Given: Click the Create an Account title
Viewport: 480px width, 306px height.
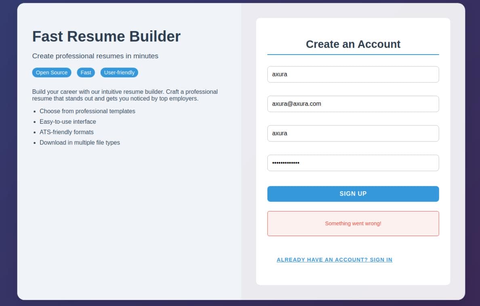Looking at the screenshot, I should tap(353, 44).
